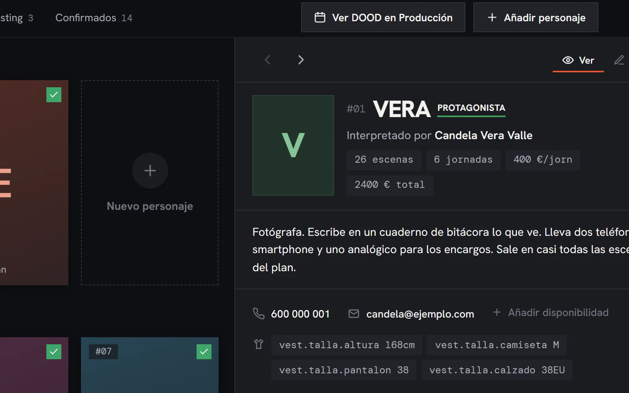Click the wardrobe shirt icon
The width and height of the screenshot is (629, 393).
pos(259,344)
